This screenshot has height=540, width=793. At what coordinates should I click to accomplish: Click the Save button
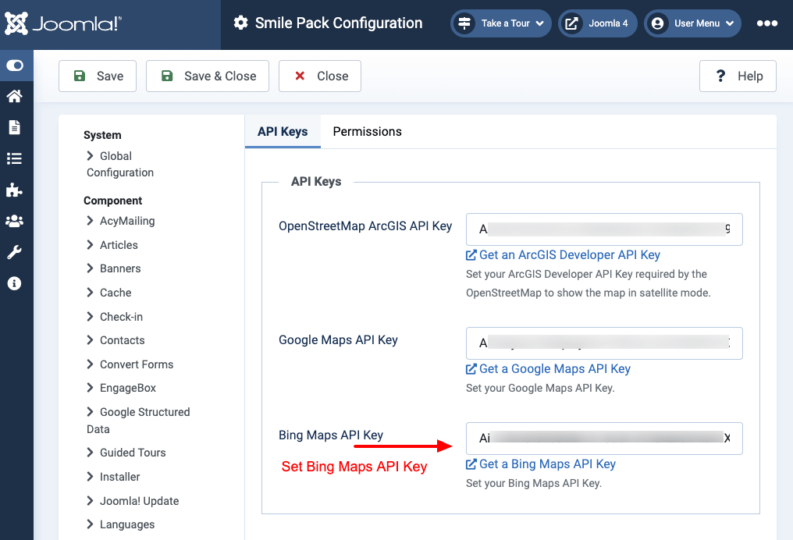(98, 76)
